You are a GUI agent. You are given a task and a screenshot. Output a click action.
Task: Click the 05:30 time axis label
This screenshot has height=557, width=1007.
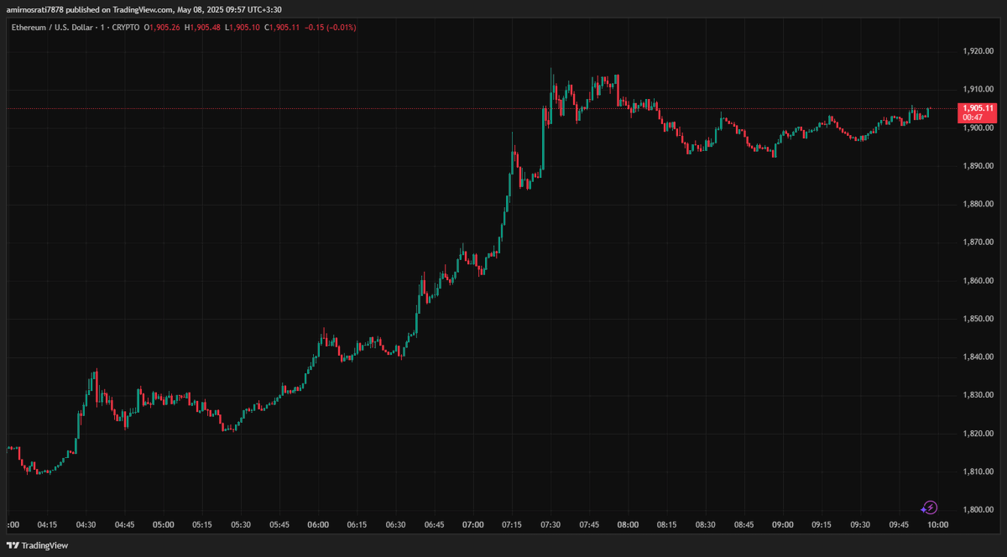point(241,524)
